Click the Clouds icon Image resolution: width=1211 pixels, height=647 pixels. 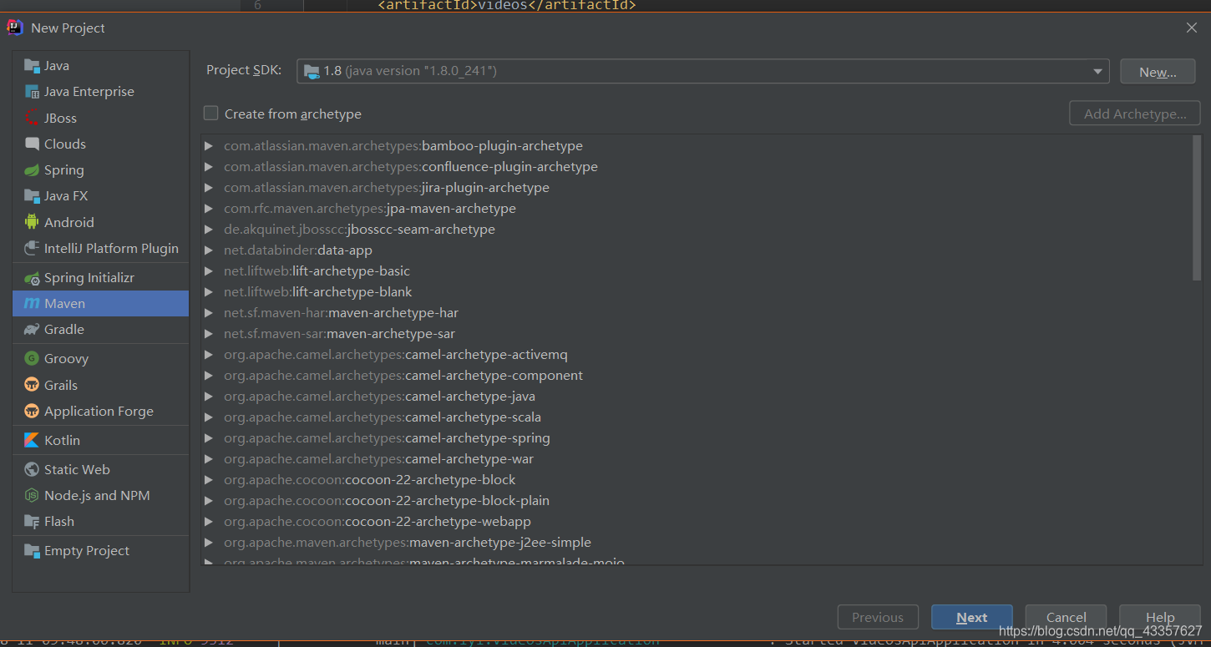pos(32,144)
